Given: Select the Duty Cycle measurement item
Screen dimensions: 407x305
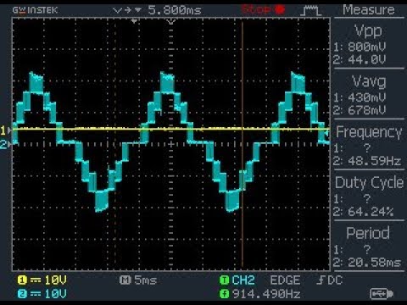Looking at the screenshot, I should coord(369,182).
